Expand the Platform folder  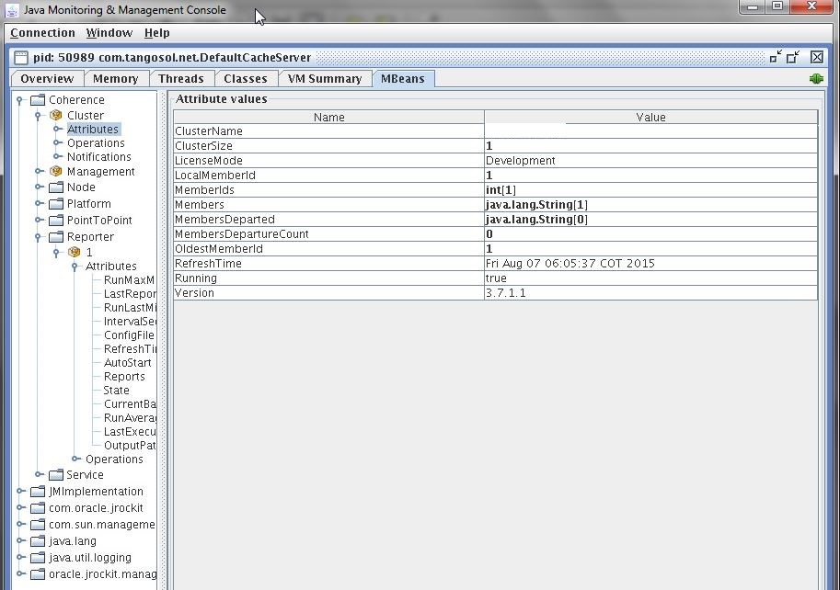pos(39,204)
